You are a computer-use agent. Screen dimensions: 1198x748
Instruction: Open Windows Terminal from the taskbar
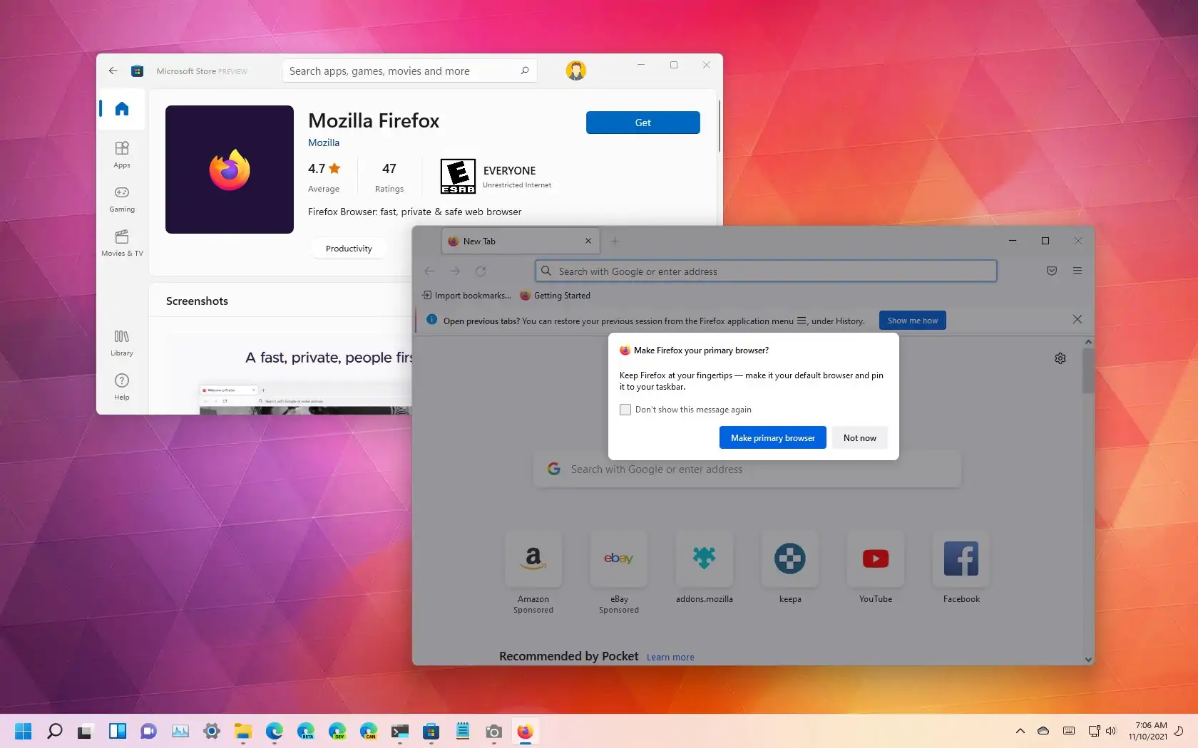pos(400,731)
